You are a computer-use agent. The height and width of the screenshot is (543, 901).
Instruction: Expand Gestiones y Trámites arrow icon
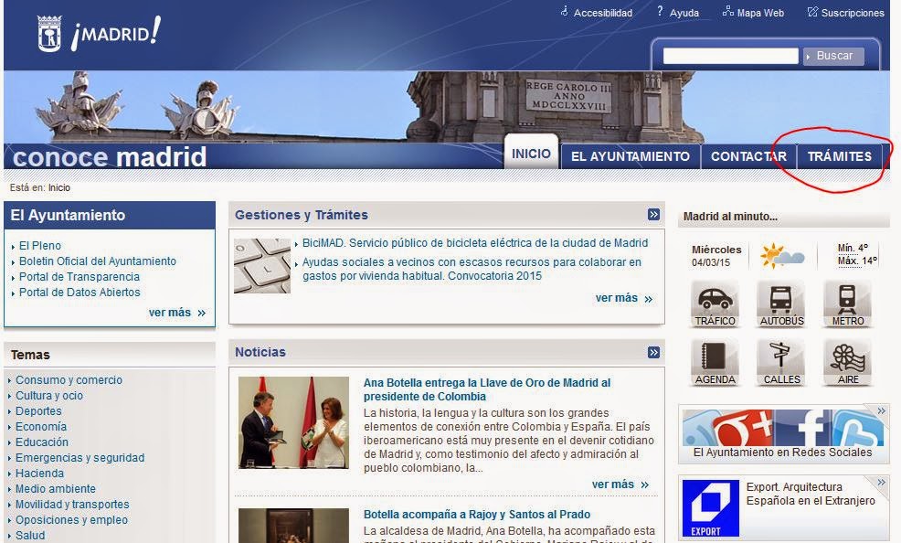pos(653,214)
